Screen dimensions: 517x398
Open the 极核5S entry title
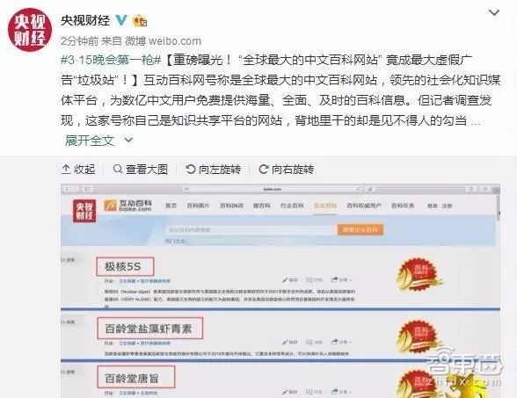click(x=125, y=266)
